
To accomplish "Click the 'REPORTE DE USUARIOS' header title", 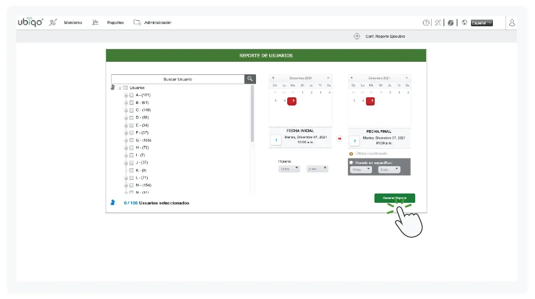I will tap(266, 56).
